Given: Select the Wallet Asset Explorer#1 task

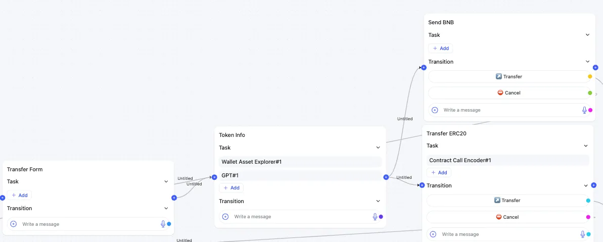Looking at the screenshot, I should (300, 162).
